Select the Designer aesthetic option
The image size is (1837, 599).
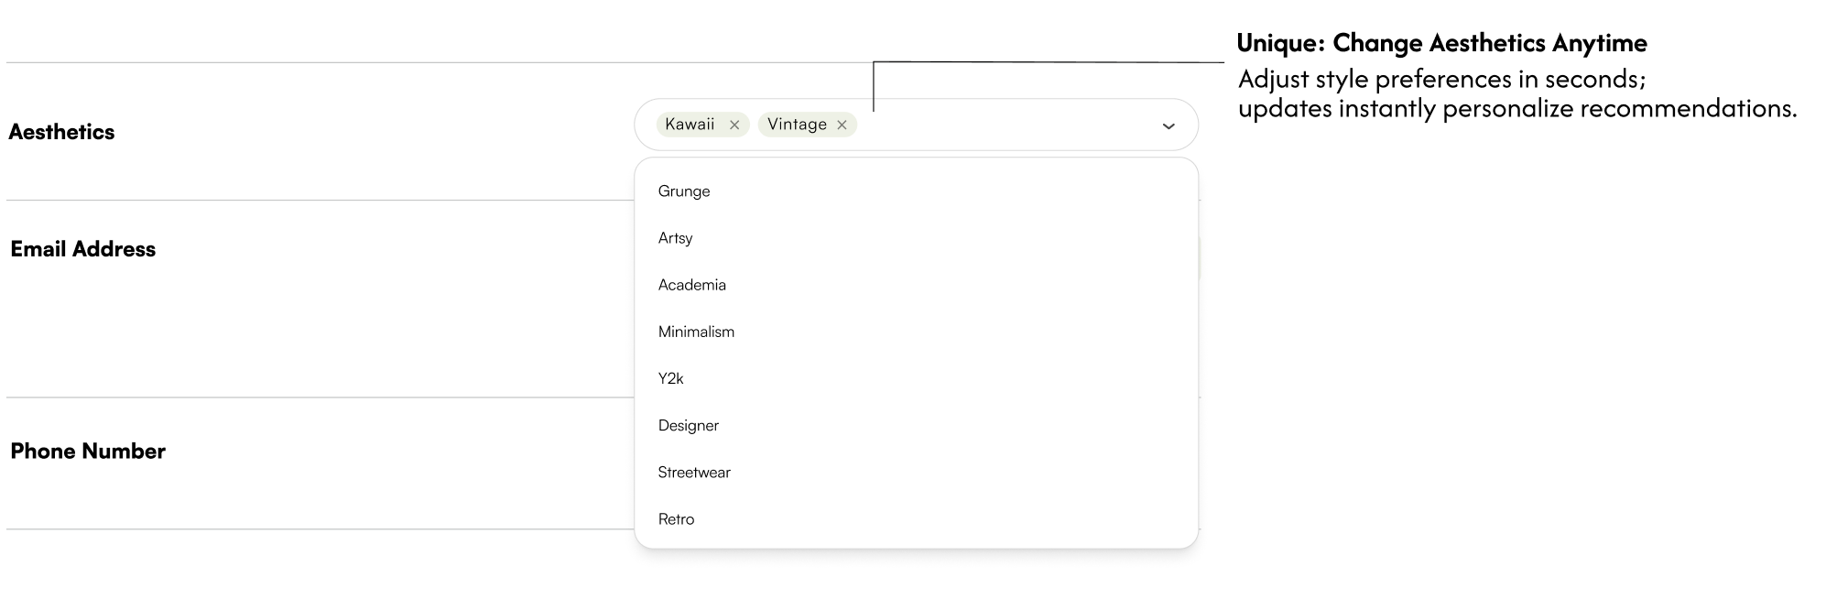point(689,425)
